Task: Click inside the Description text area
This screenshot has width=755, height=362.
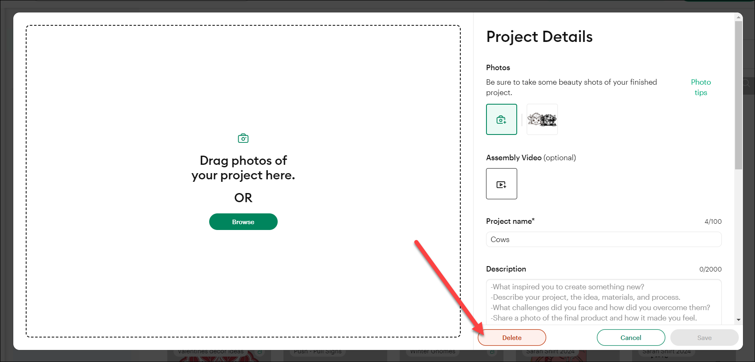Action: 604,302
